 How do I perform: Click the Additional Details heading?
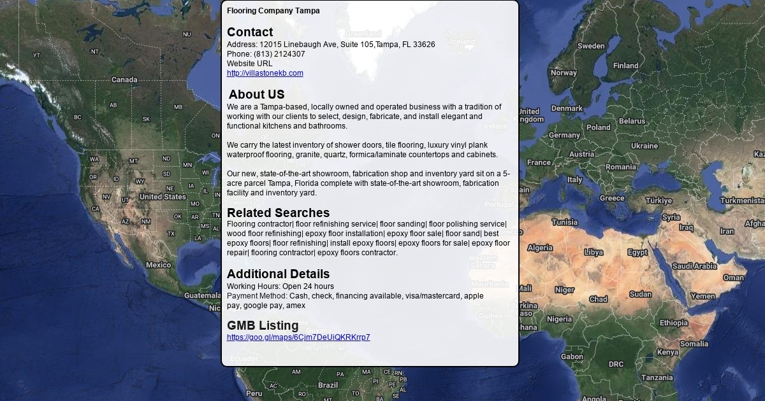278,274
